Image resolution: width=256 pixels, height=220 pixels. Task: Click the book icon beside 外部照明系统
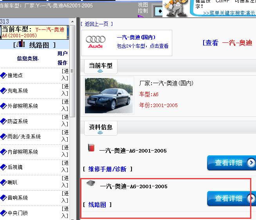pos(4,106)
